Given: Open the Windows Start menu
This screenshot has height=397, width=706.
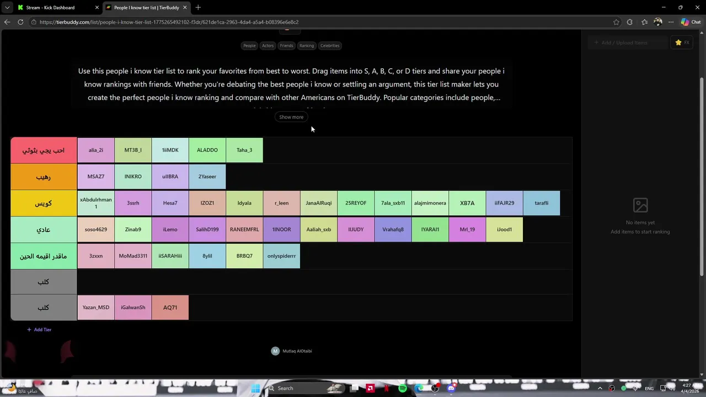Looking at the screenshot, I should [255, 388].
